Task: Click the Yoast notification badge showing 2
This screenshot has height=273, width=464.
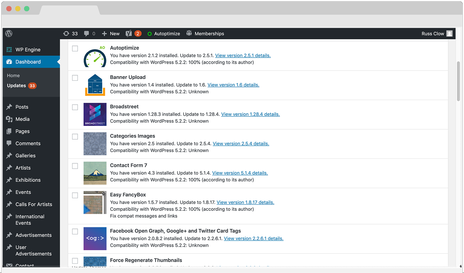Action: click(x=138, y=33)
